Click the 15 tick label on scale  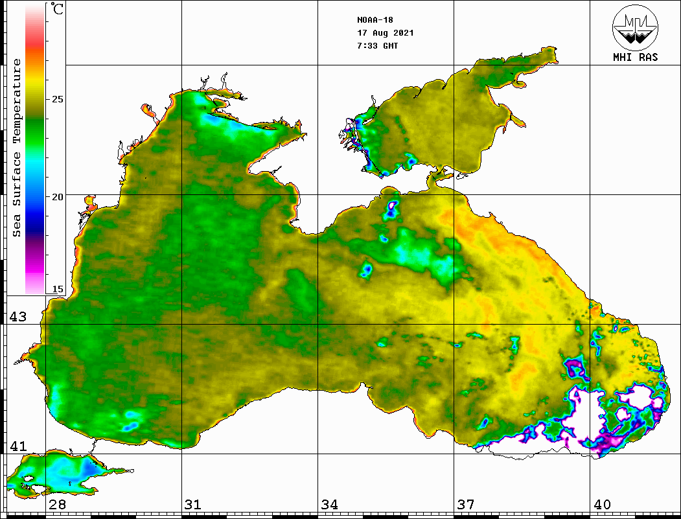(57, 289)
